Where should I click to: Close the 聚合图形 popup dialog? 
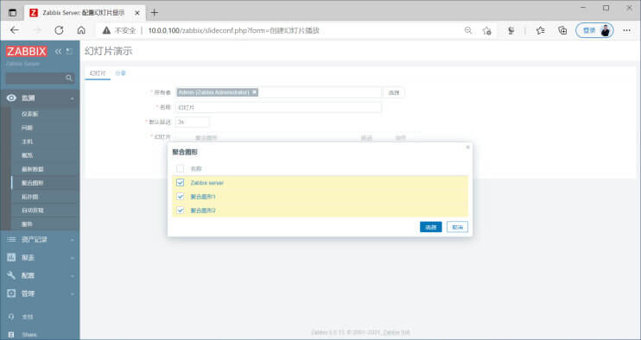pos(467,148)
